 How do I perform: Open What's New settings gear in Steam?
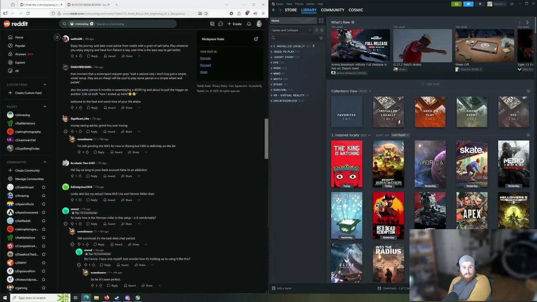tap(353, 22)
